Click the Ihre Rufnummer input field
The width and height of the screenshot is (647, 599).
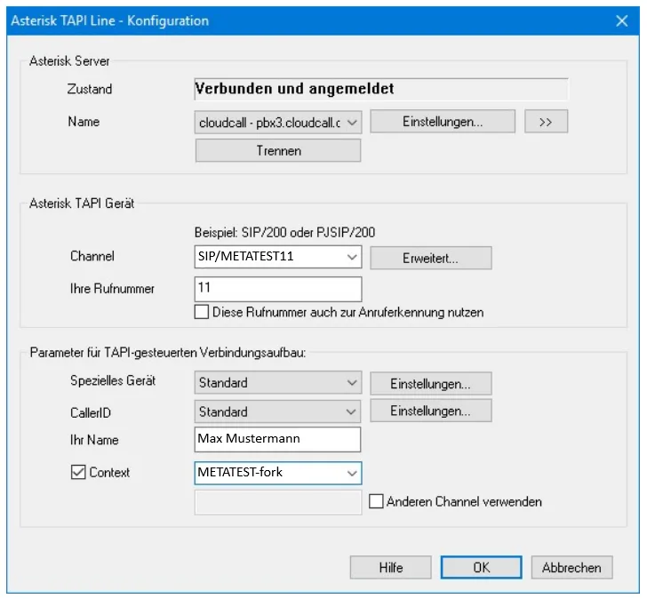277,289
